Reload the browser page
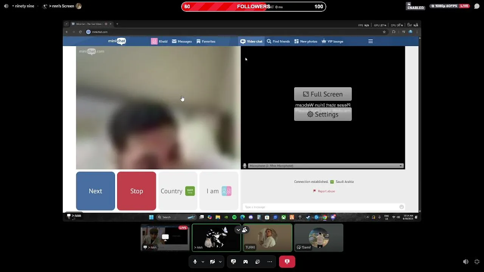 pyautogui.click(x=80, y=32)
